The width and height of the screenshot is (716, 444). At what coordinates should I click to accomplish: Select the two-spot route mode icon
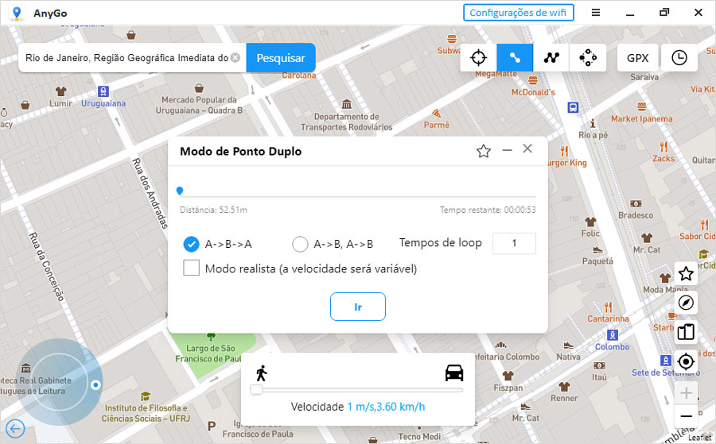[x=515, y=58]
